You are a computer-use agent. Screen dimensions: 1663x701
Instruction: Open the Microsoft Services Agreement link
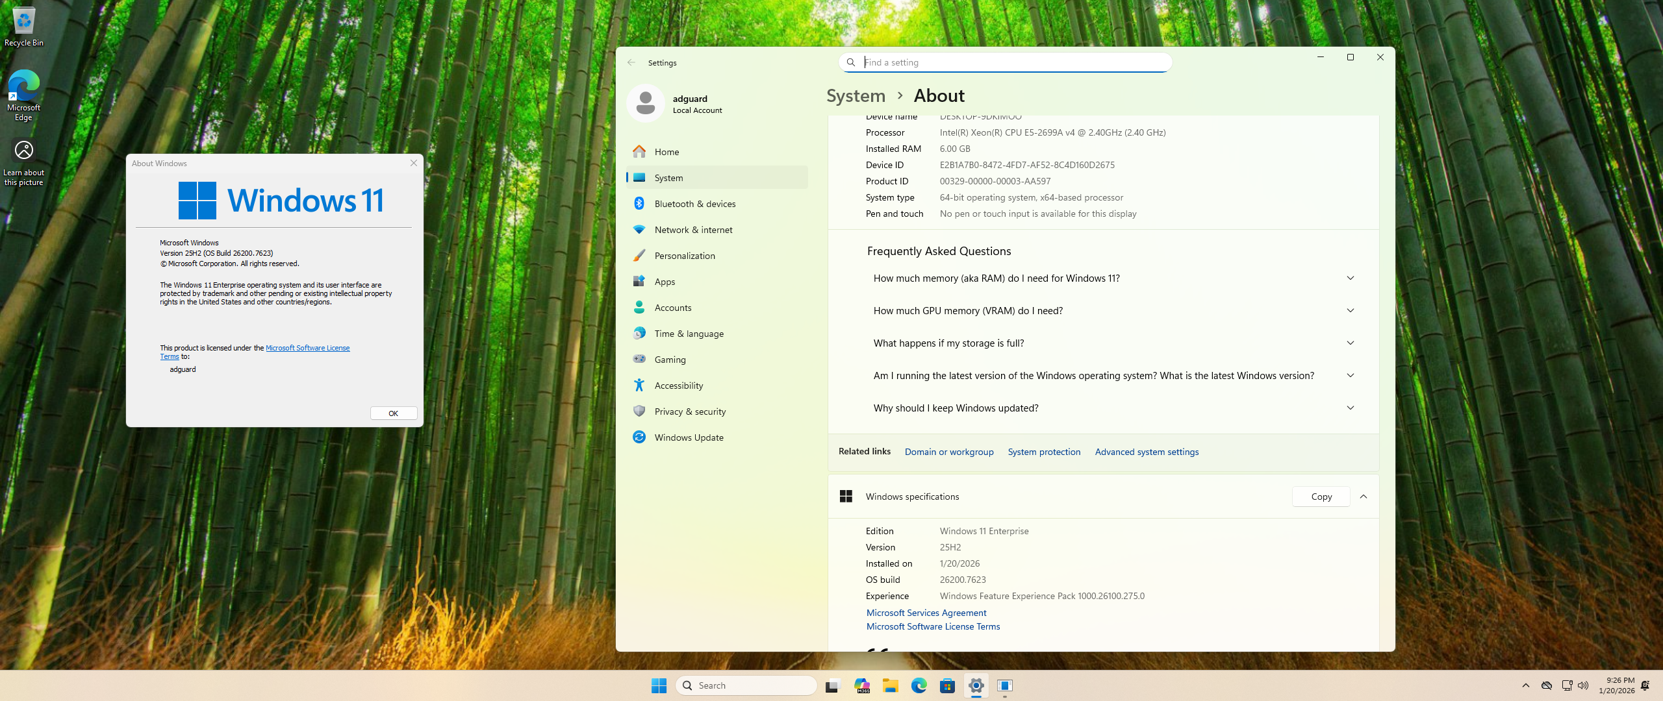(926, 613)
